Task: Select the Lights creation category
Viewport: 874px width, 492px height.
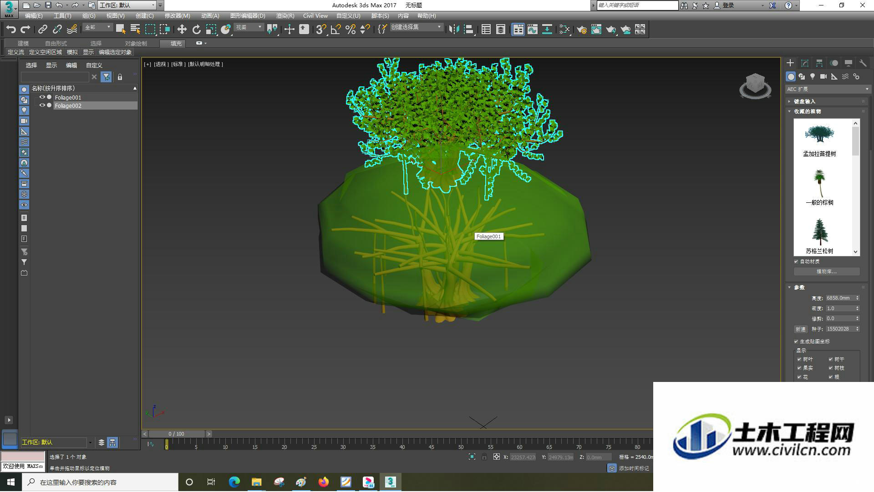Action: (x=813, y=76)
